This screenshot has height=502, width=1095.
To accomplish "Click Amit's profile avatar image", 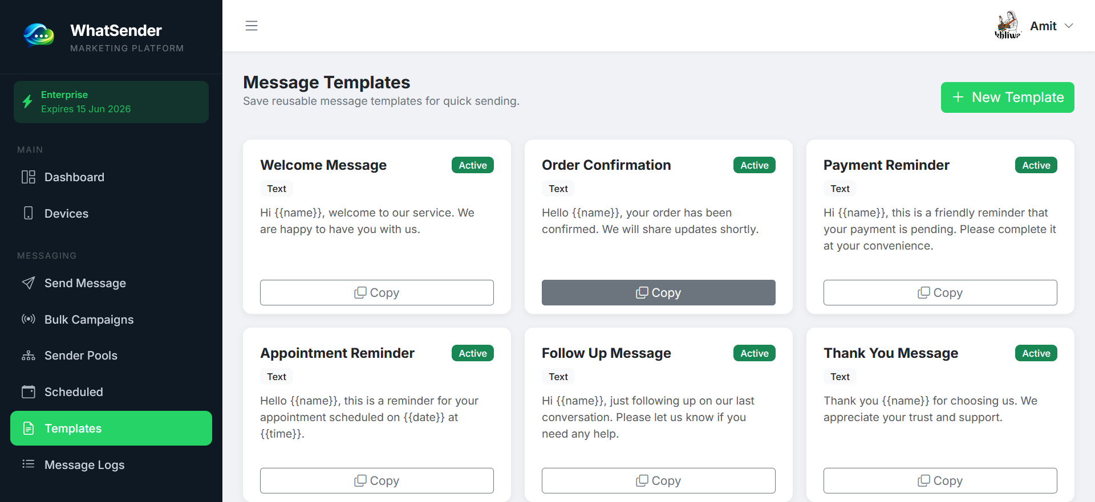I will click(1008, 26).
